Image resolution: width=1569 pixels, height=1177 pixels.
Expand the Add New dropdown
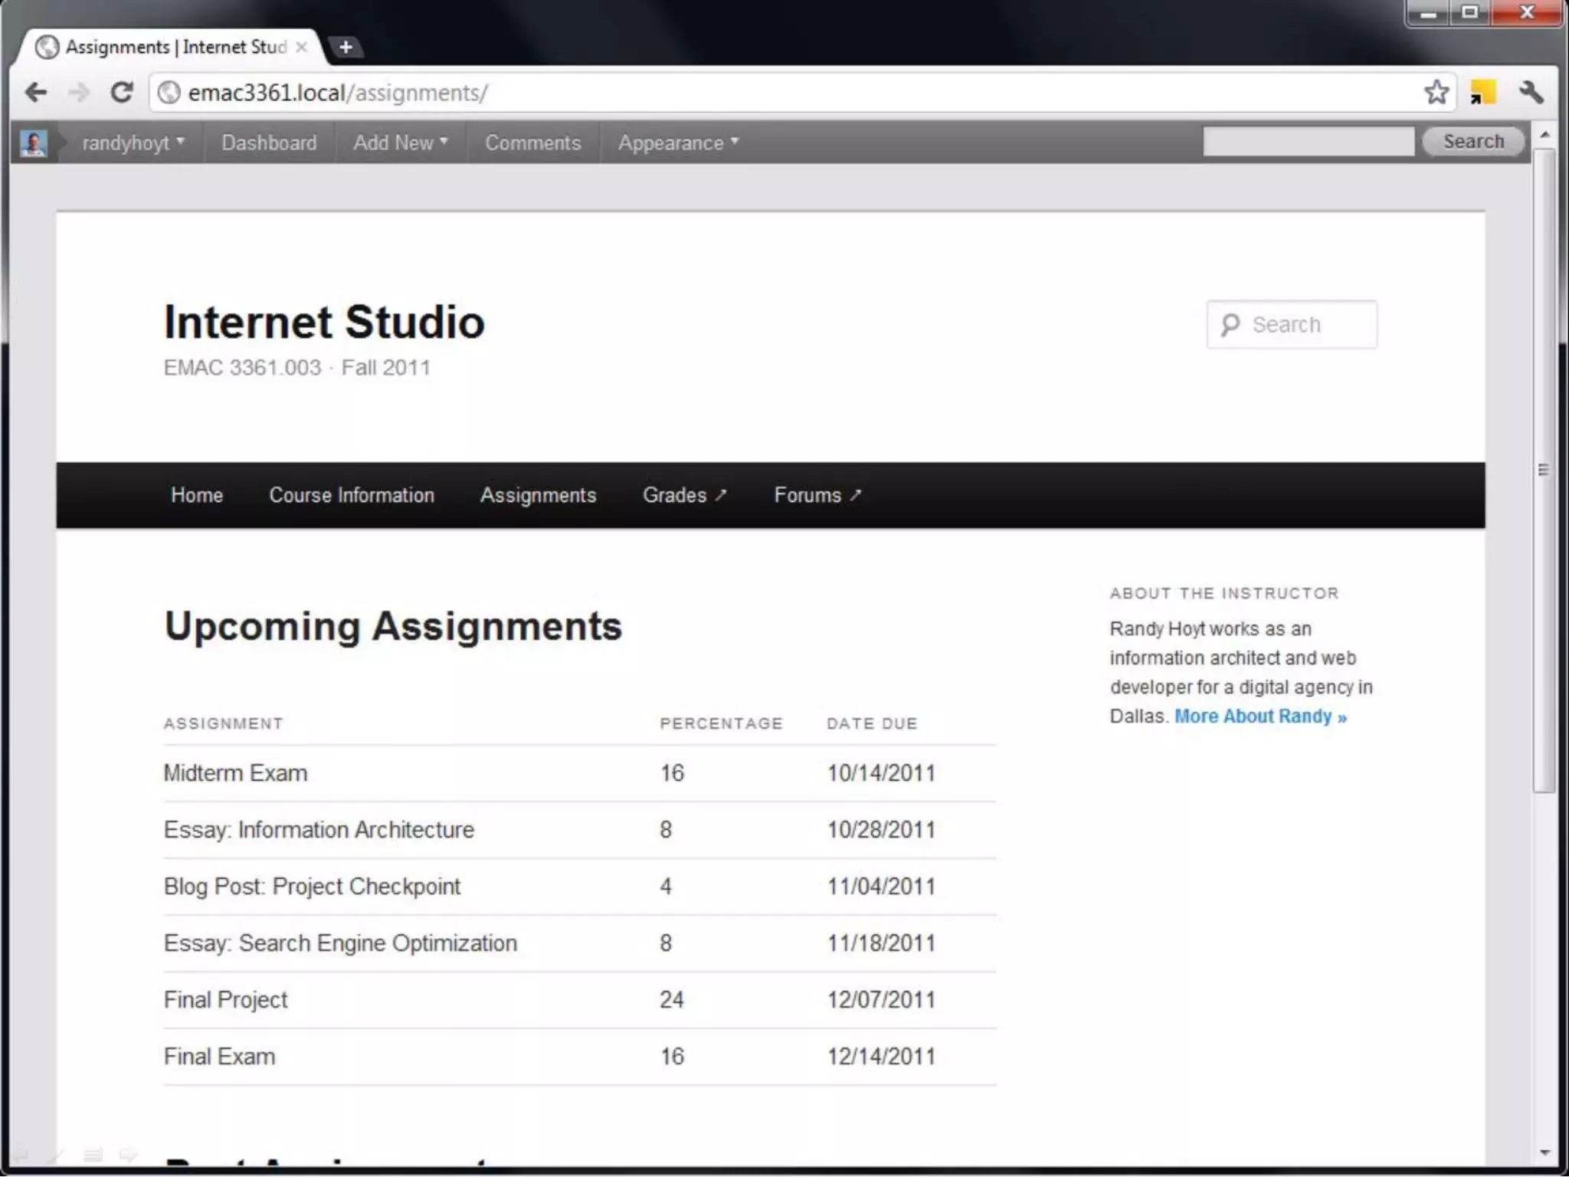400,143
